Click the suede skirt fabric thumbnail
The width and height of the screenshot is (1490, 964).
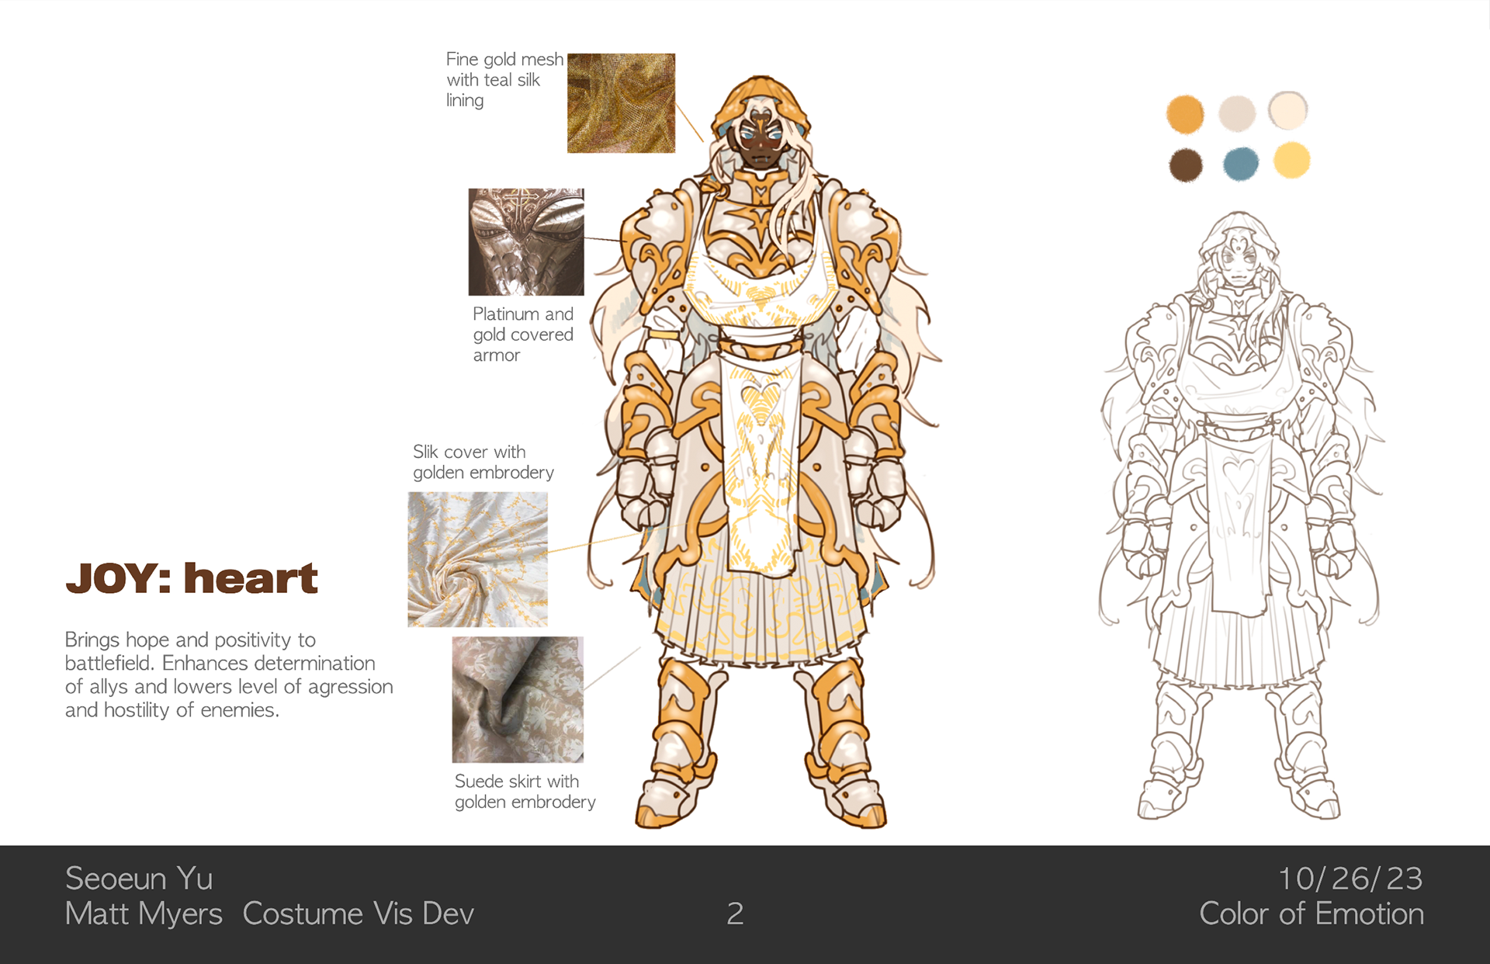pyautogui.click(x=518, y=699)
